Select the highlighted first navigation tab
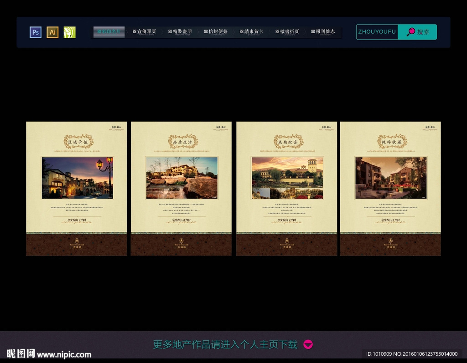Screen dimensions: 467x363 pos(109,32)
